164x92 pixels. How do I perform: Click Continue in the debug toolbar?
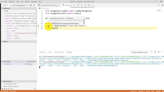point(75,5)
